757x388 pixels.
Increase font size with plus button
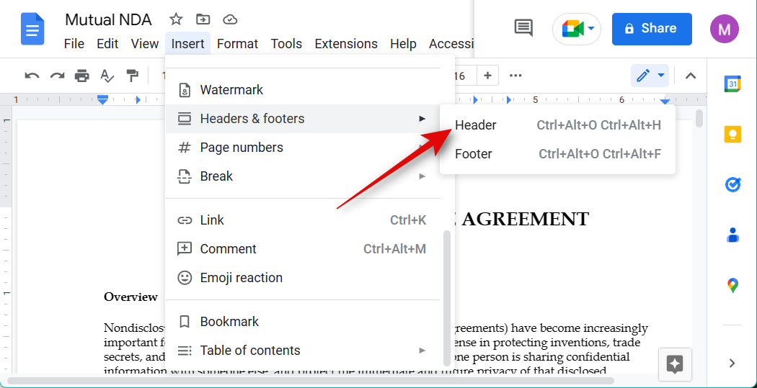click(x=487, y=76)
